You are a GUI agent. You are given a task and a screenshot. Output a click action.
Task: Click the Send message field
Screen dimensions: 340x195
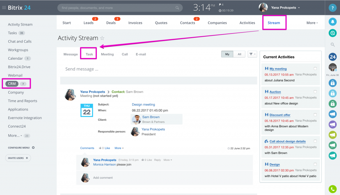158,69
